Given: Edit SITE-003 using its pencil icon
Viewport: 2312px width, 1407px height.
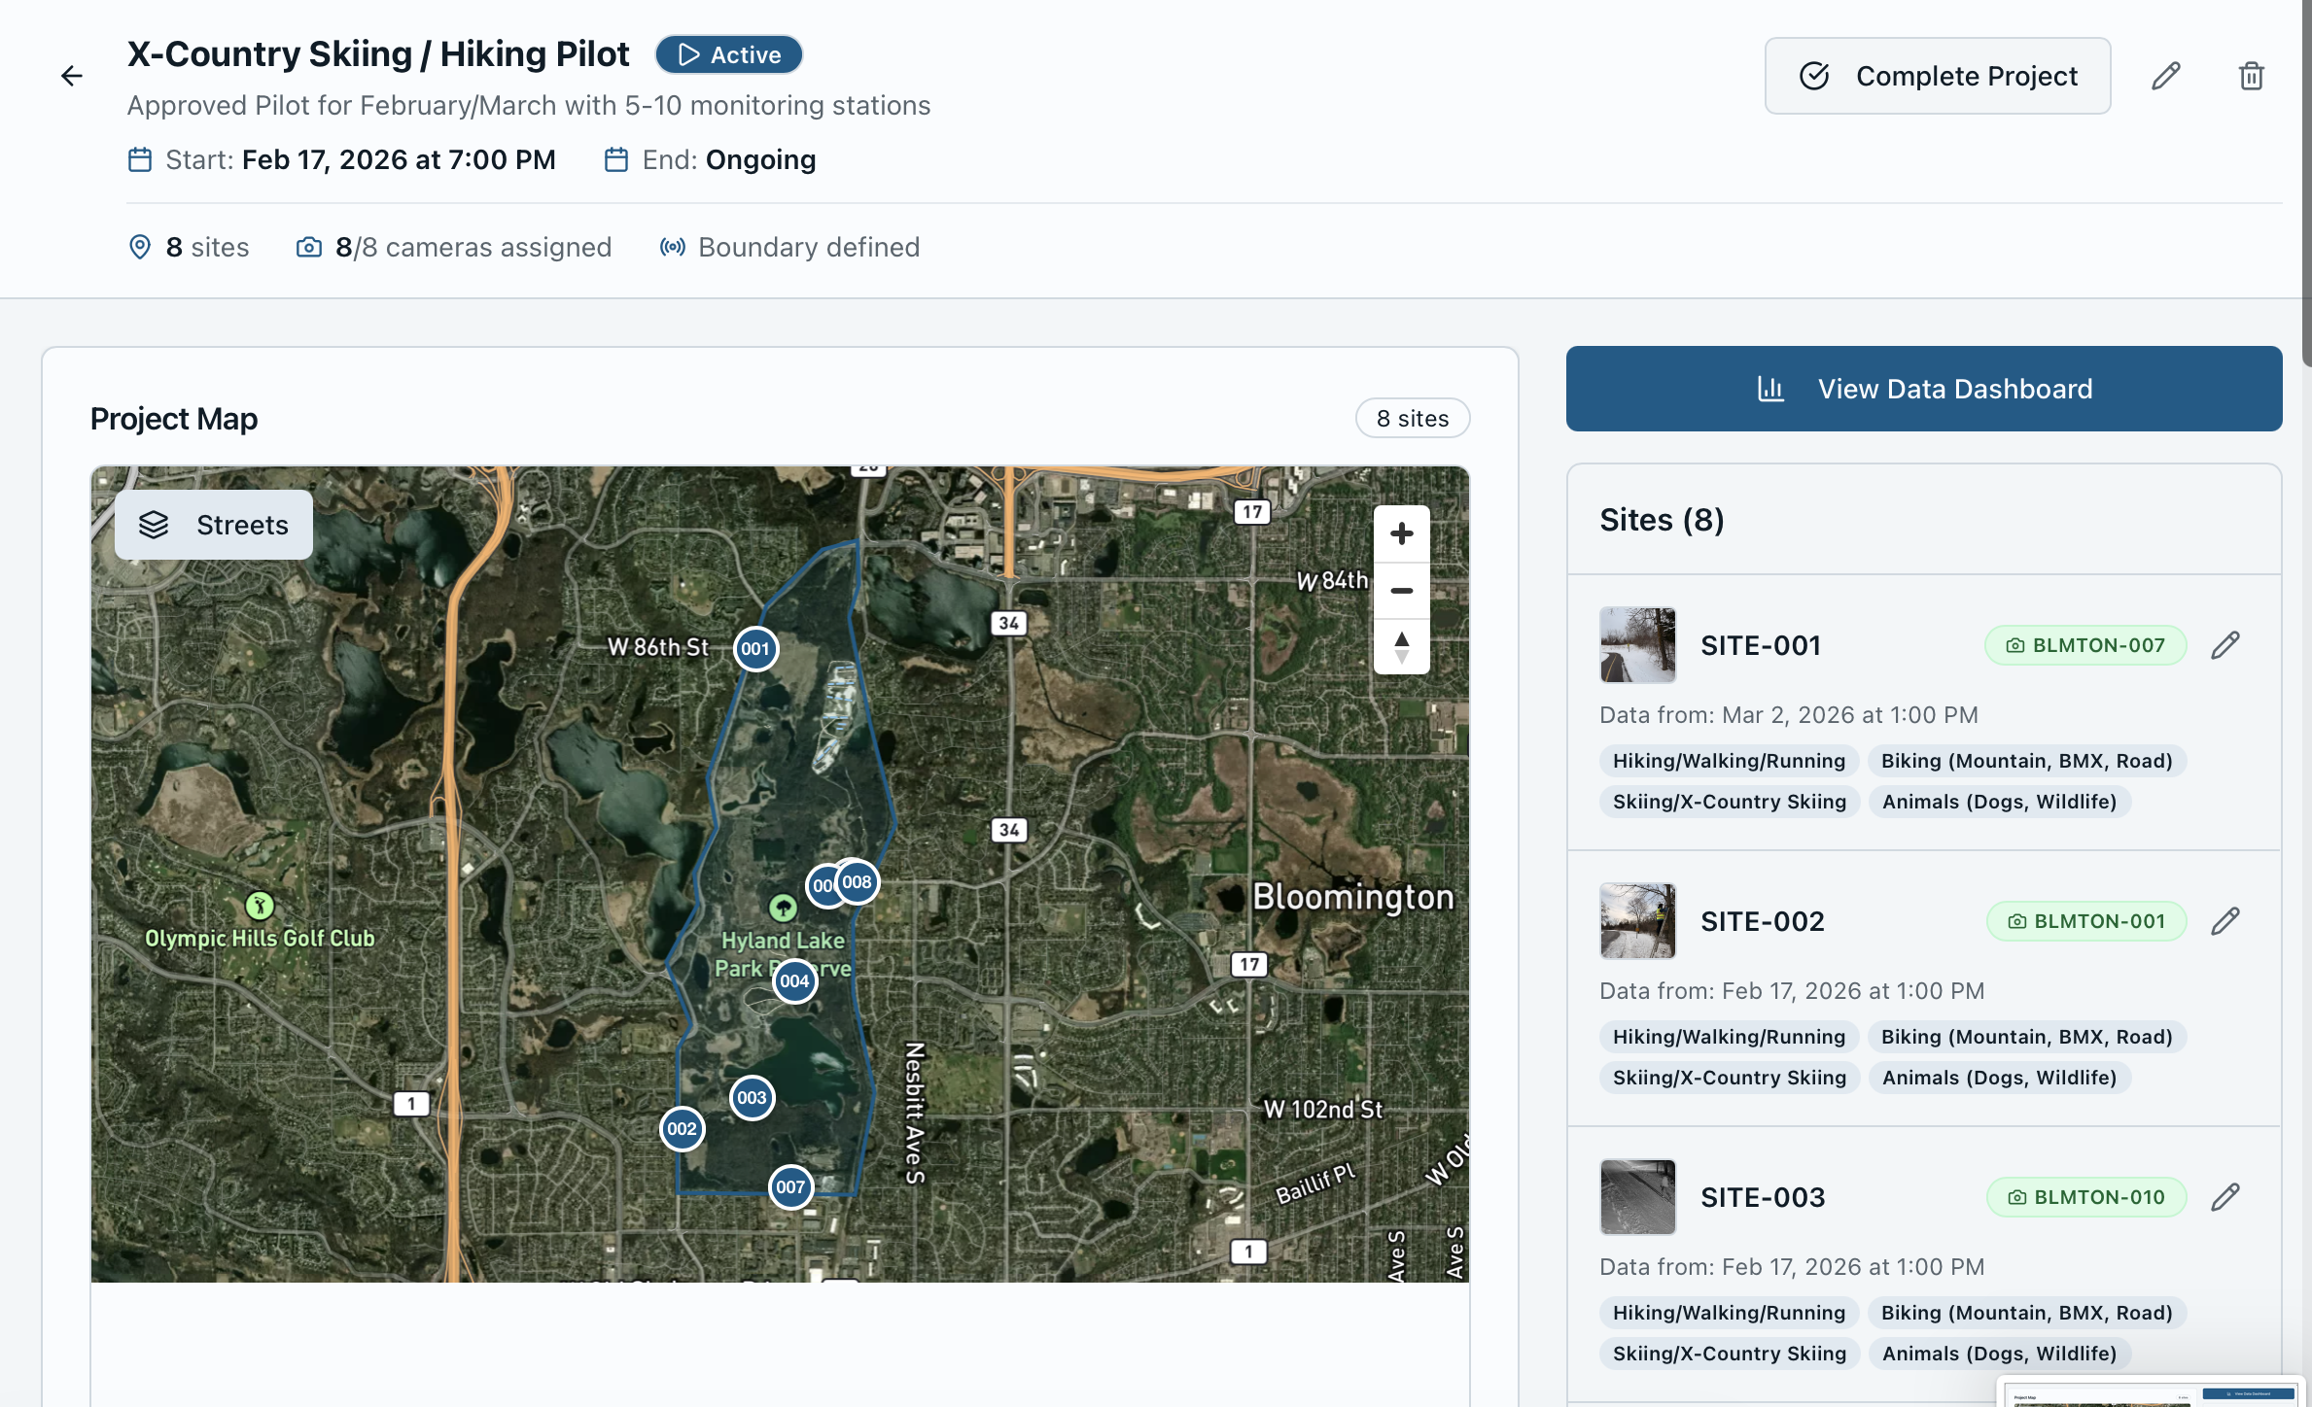Looking at the screenshot, I should pyautogui.click(x=2225, y=1196).
